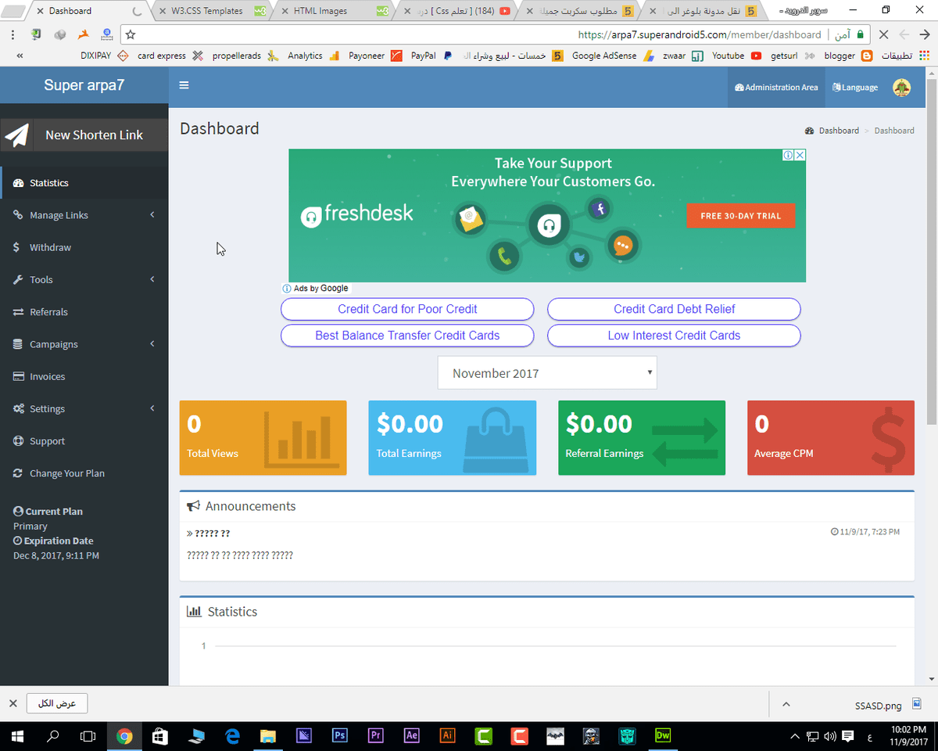Open Invoices in the sidebar
Viewport: 938px width, 751px height.
point(84,376)
